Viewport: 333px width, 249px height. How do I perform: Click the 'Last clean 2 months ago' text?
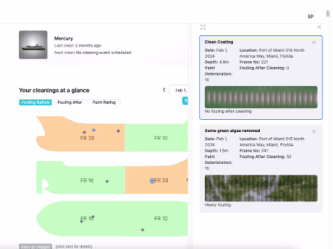coord(77,45)
